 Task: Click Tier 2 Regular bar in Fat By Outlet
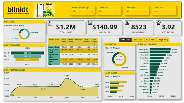tap(114, 88)
